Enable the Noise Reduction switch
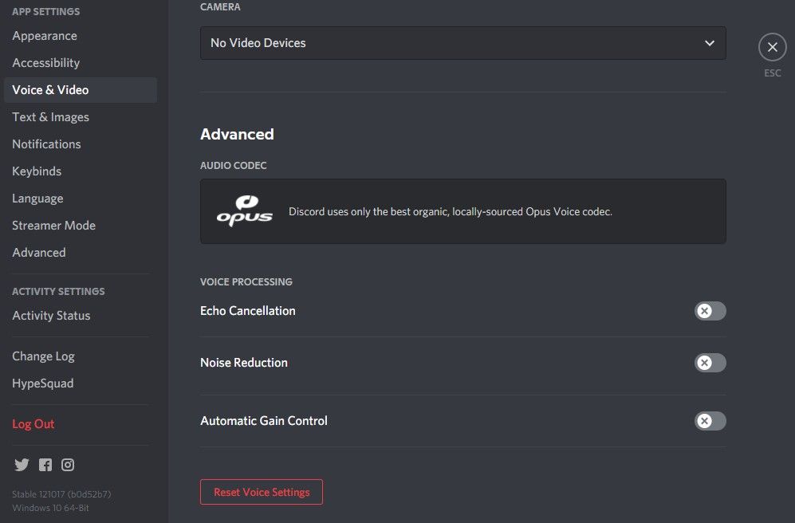Screen dimensions: 795x523 click(x=710, y=363)
